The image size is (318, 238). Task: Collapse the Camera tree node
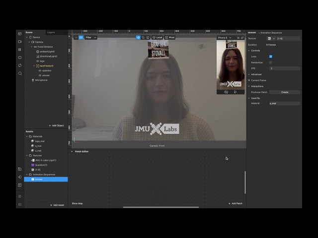click(29, 42)
